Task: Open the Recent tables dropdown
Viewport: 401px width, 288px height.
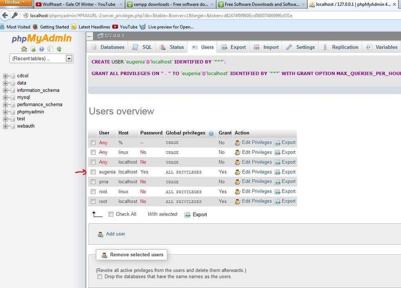Action: click(42, 58)
